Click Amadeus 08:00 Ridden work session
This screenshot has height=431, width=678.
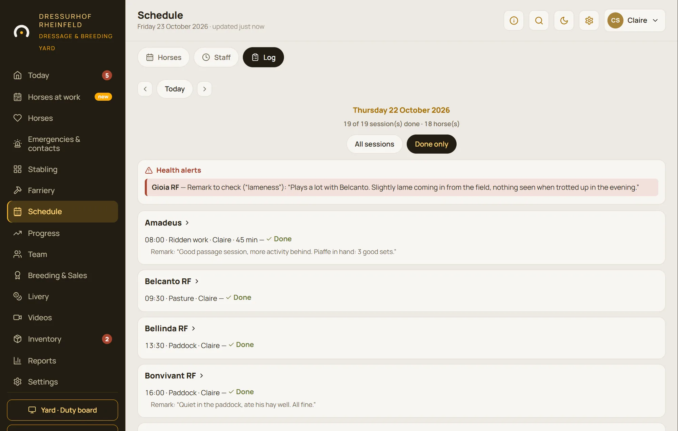coord(218,240)
